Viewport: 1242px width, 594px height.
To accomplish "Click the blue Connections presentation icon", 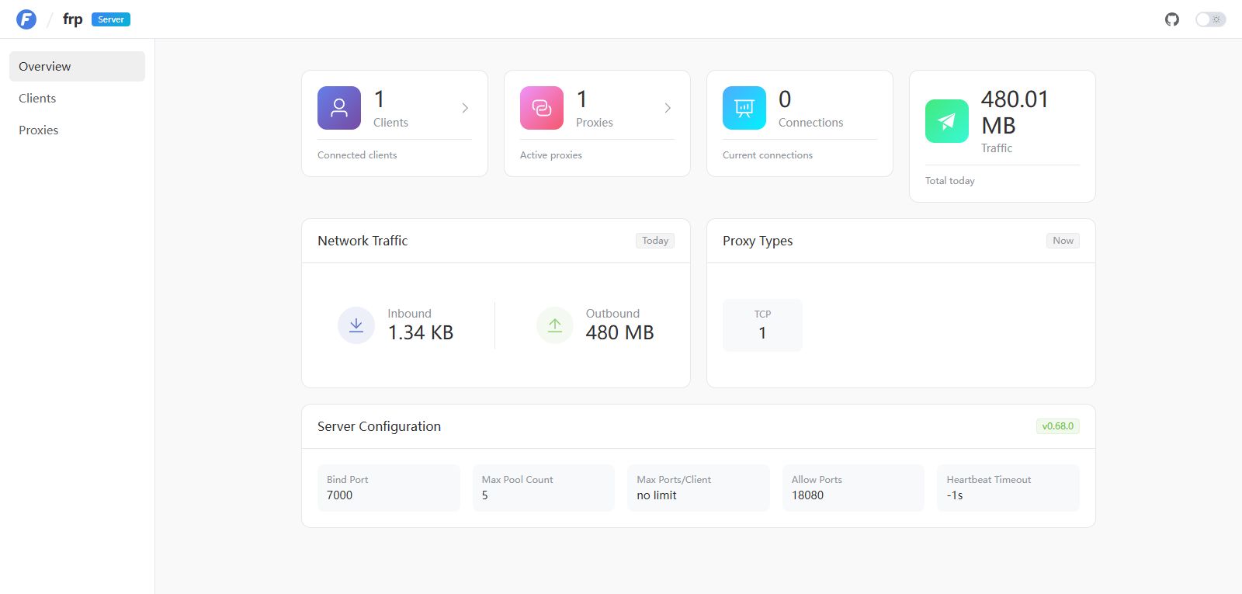I will [744, 108].
